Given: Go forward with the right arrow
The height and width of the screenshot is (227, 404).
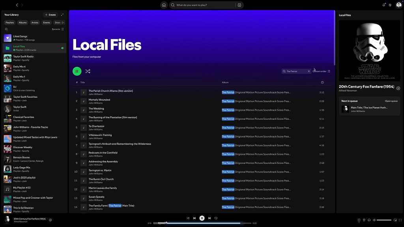Looking at the screenshot, I should click(x=22, y=5).
